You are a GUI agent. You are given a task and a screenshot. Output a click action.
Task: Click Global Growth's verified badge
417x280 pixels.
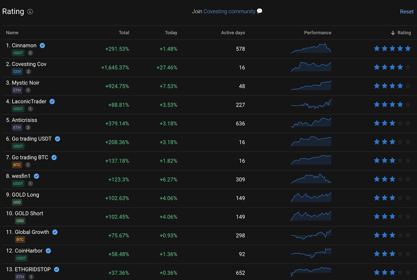coord(55,232)
